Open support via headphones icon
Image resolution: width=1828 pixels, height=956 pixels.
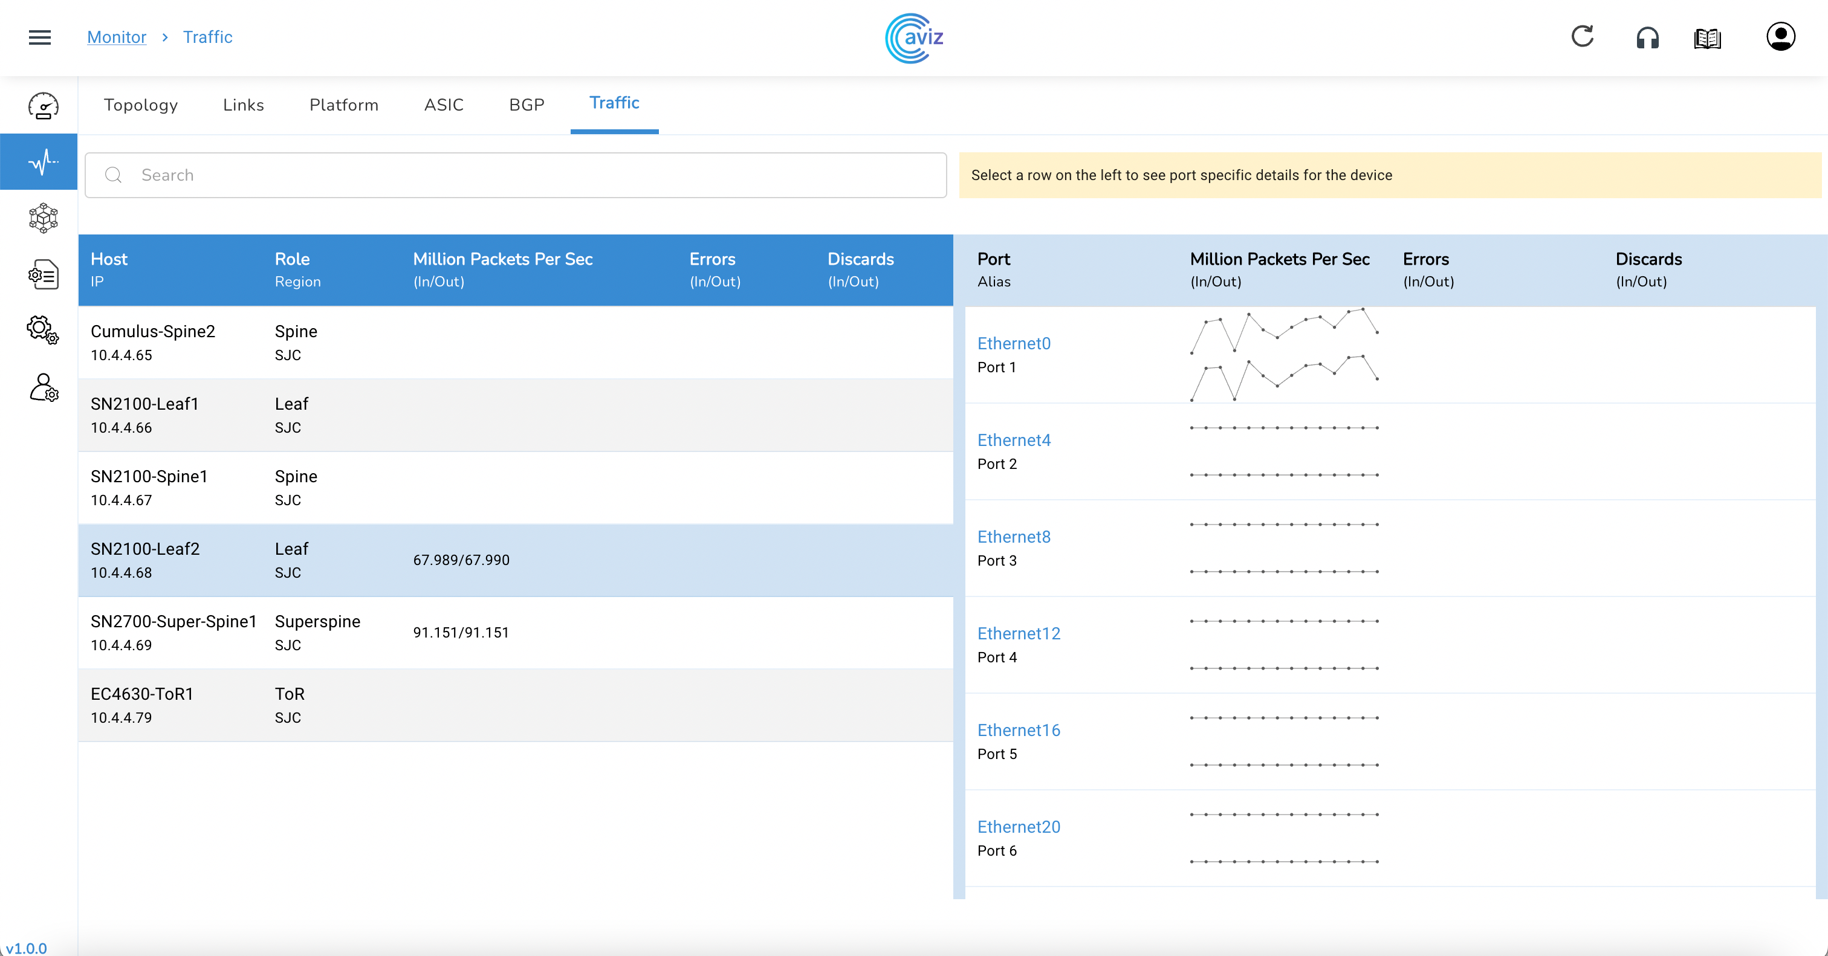click(x=1647, y=37)
